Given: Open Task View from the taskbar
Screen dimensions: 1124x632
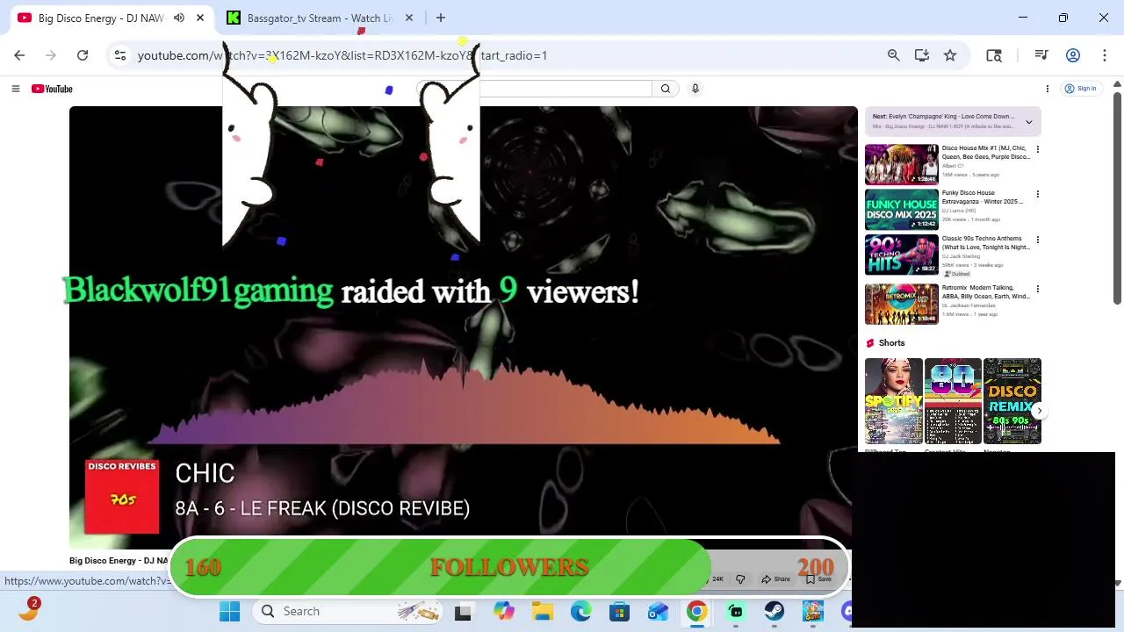Looking at the screenshot, I should pyautogui.click(x=463, y=611).
